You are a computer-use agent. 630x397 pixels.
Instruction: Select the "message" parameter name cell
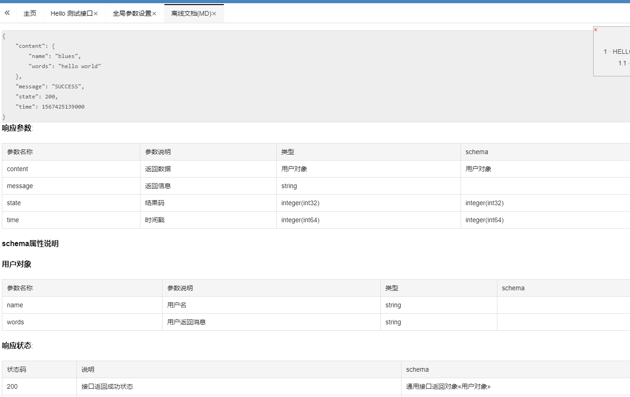point(71,186)
